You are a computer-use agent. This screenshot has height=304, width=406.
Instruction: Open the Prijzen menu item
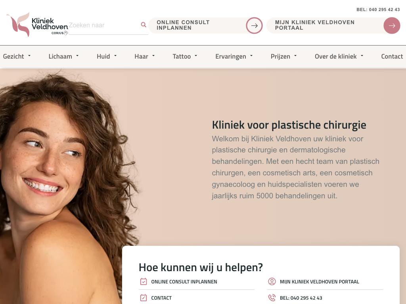click(283, 56)
